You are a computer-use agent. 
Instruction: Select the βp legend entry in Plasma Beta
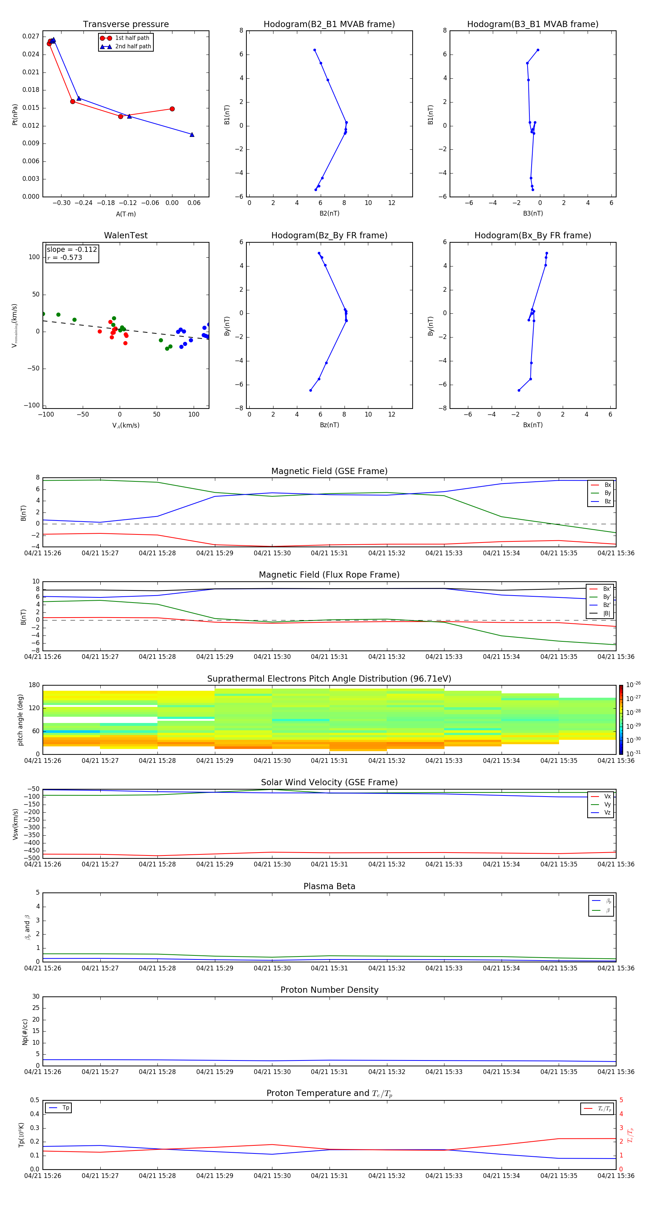coord(601,901)
